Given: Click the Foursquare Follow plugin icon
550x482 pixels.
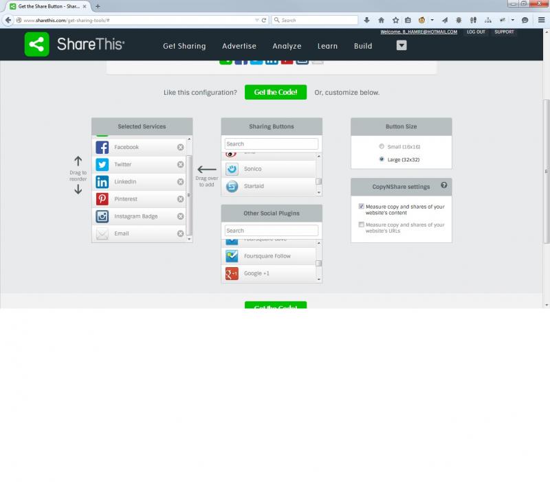Looking at the screenshot, I should click(x=232, y=256).
